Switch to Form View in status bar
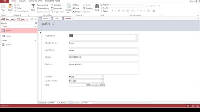This screenshot has width=200, height=112. (188, 106)
